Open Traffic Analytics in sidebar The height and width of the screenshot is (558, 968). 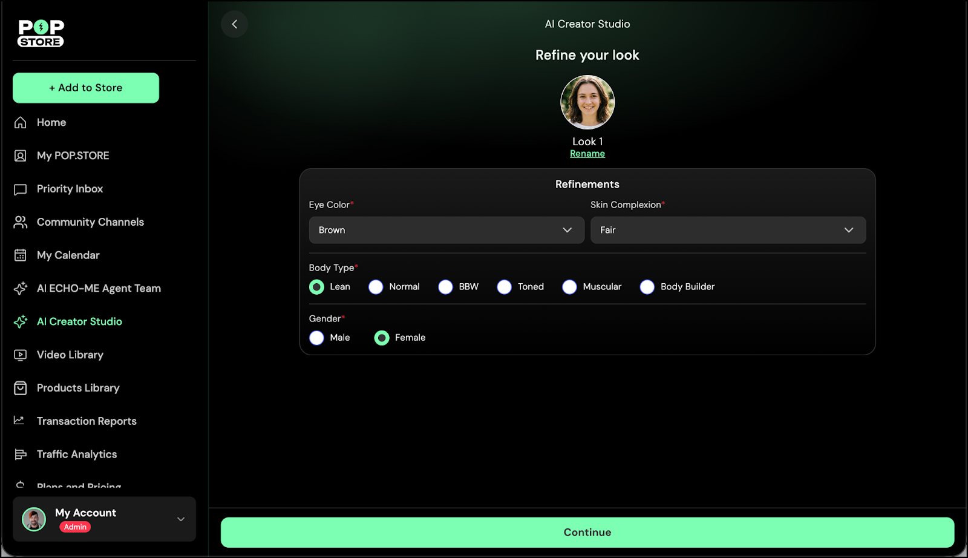coord(77,455)
